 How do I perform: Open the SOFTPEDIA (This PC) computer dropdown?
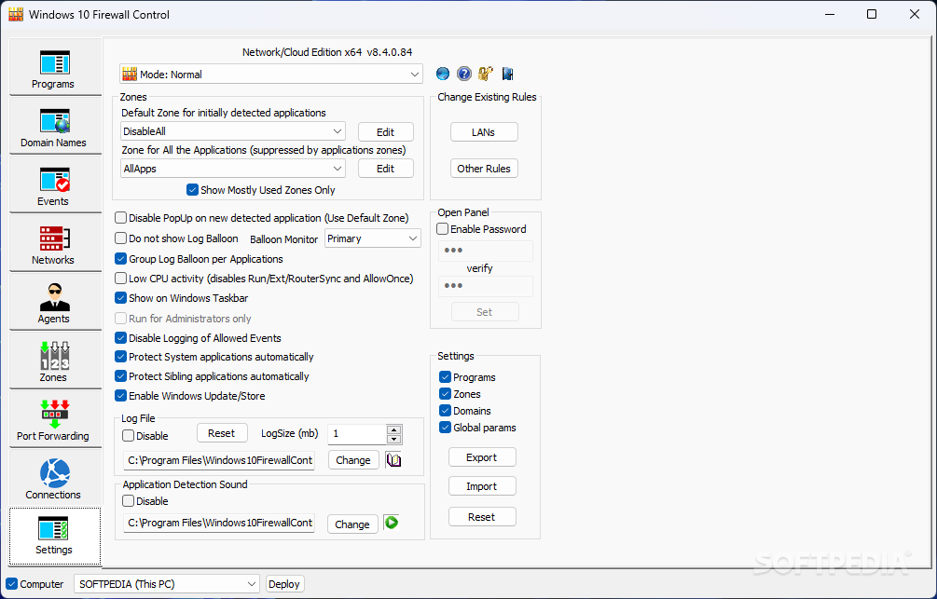pyautogui.click(x=167, y=584)
